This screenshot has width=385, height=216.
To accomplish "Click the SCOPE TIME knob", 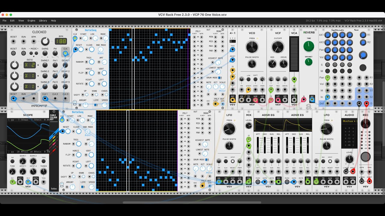I will (x=12, y=171).
